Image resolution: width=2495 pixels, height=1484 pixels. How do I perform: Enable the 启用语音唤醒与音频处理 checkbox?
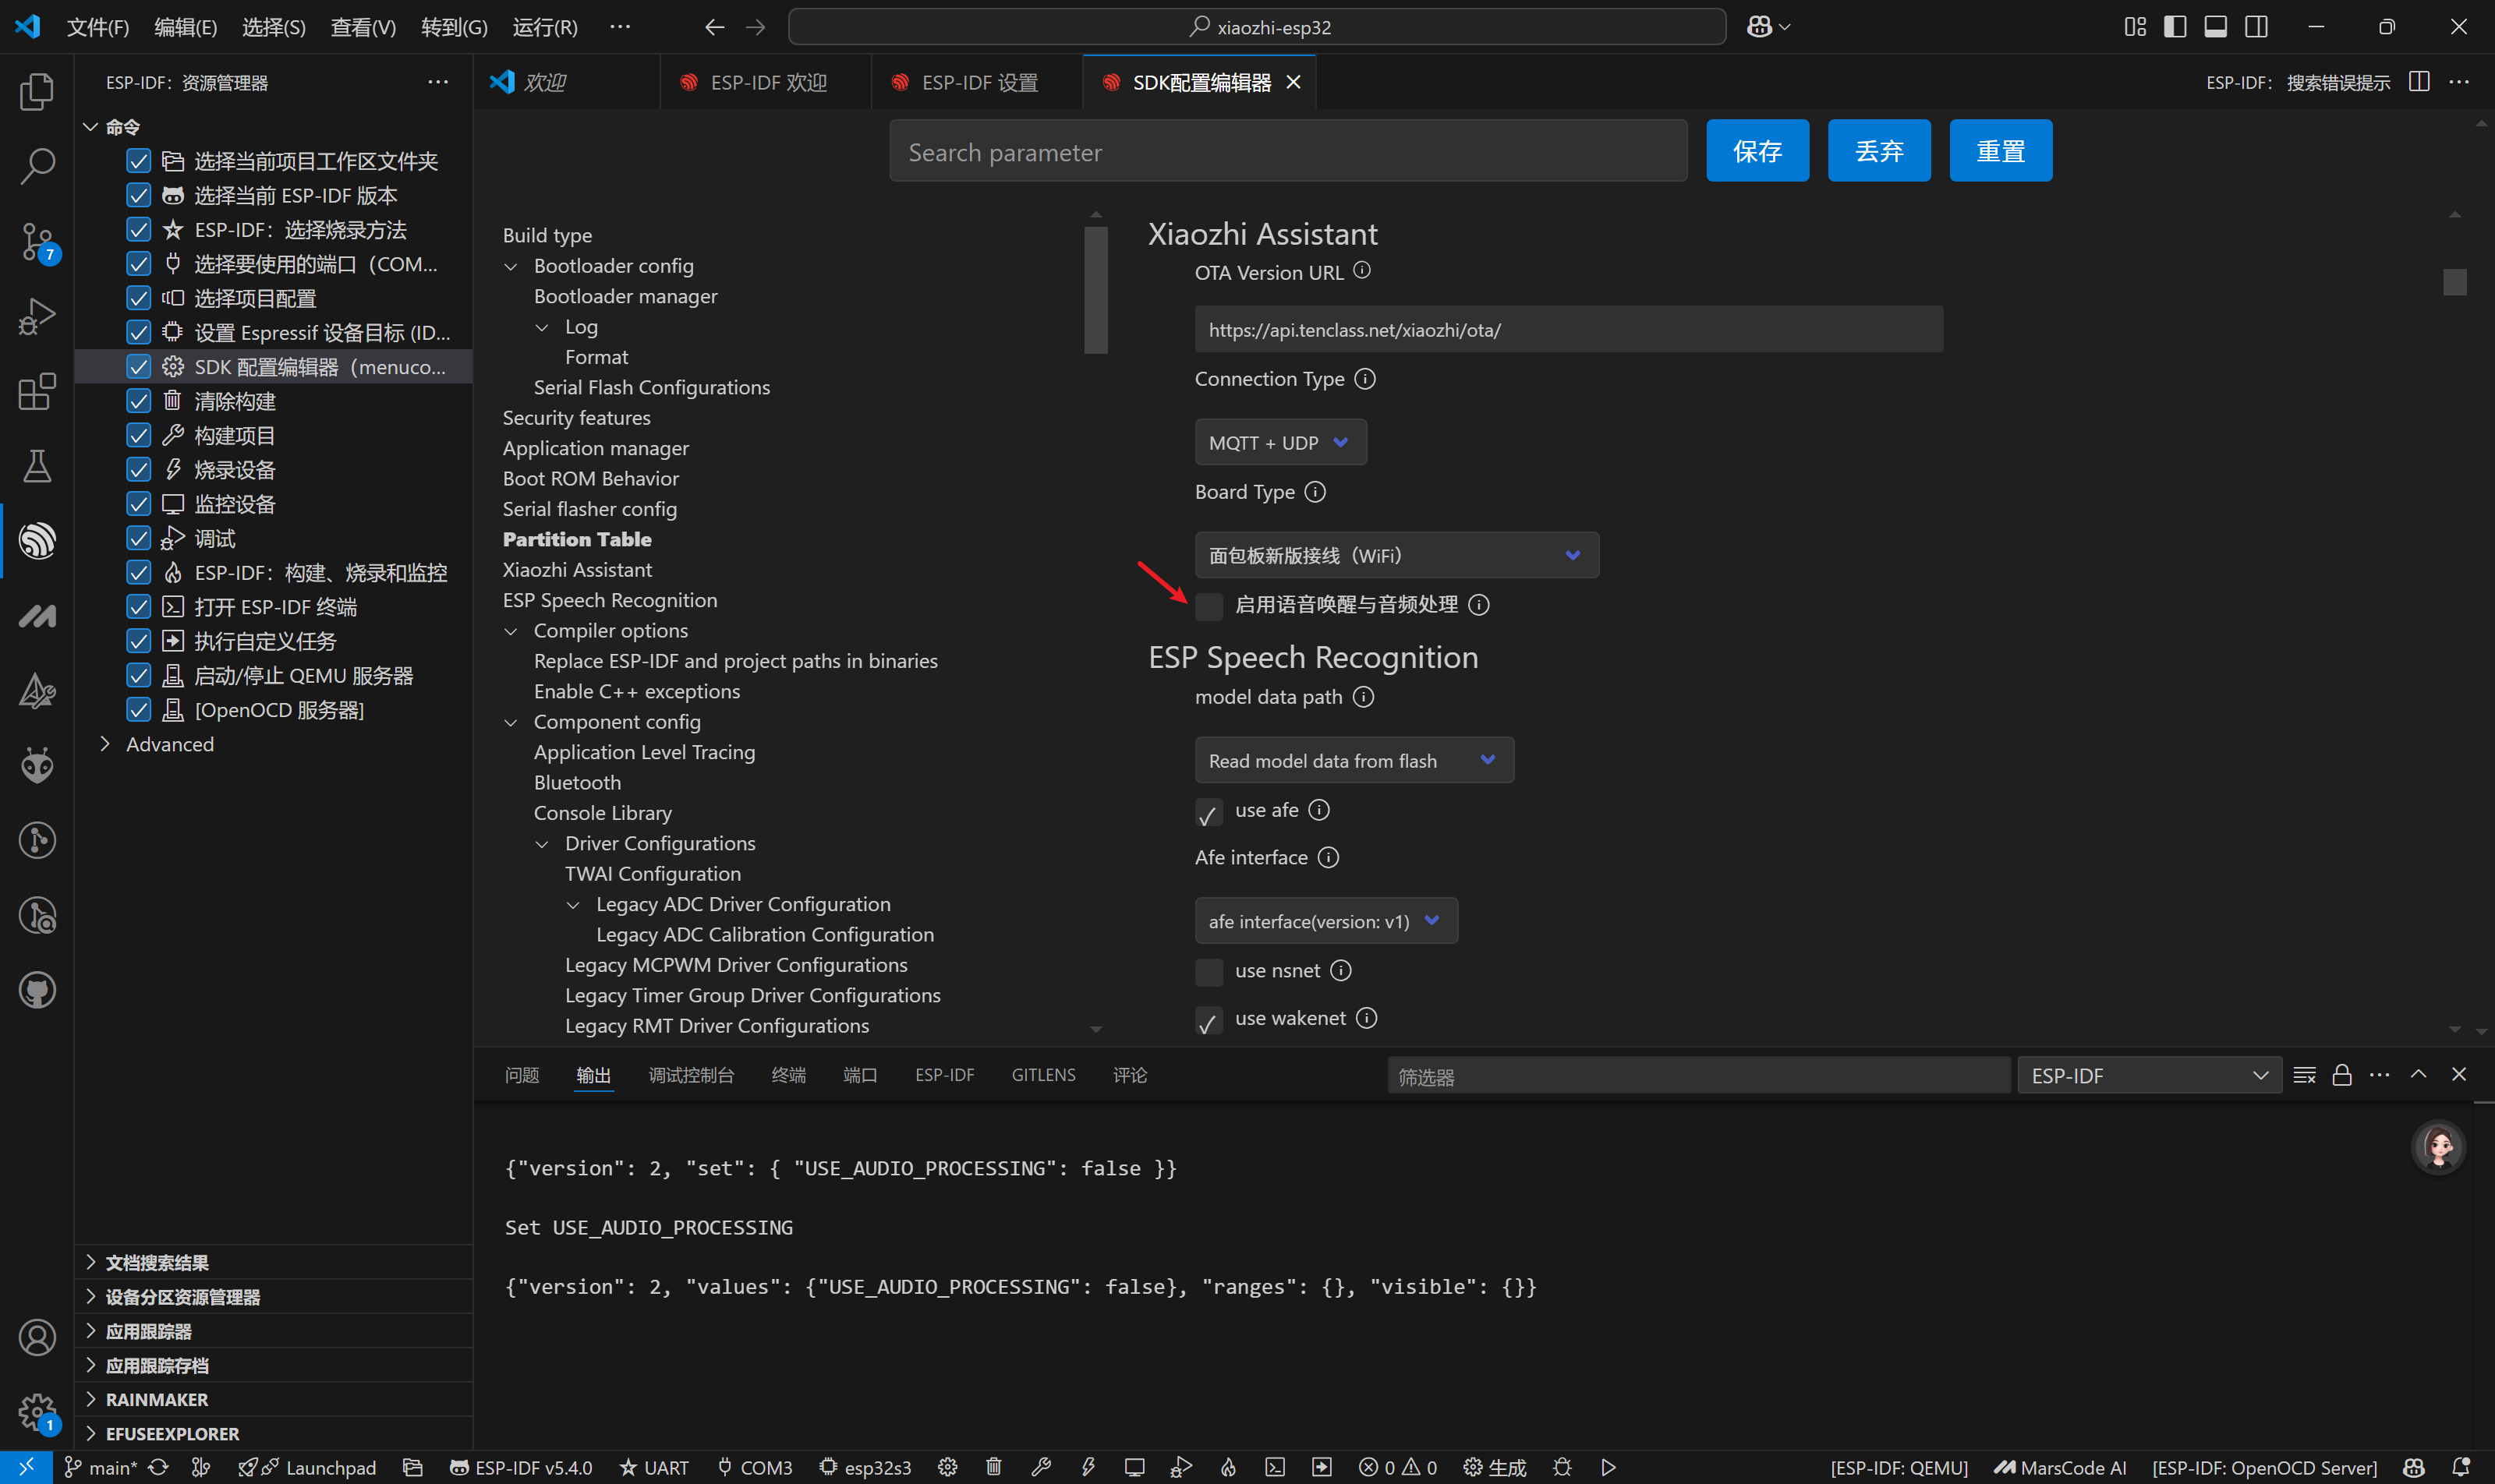pos(1209,606)
